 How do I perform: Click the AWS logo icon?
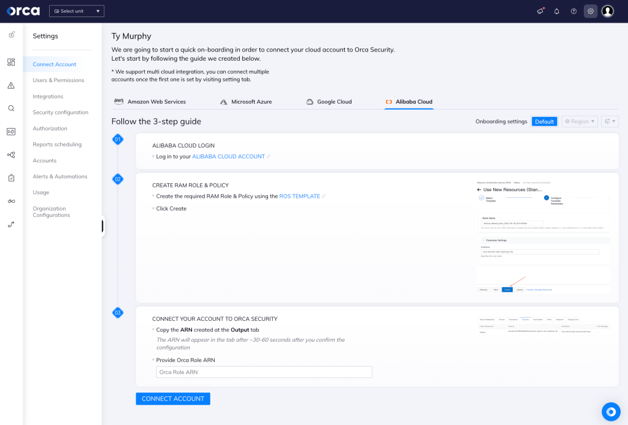point(118,101)
